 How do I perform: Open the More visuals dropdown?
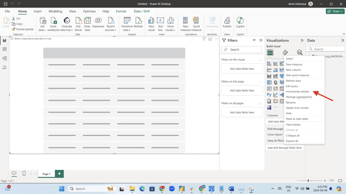pos(170,24)
